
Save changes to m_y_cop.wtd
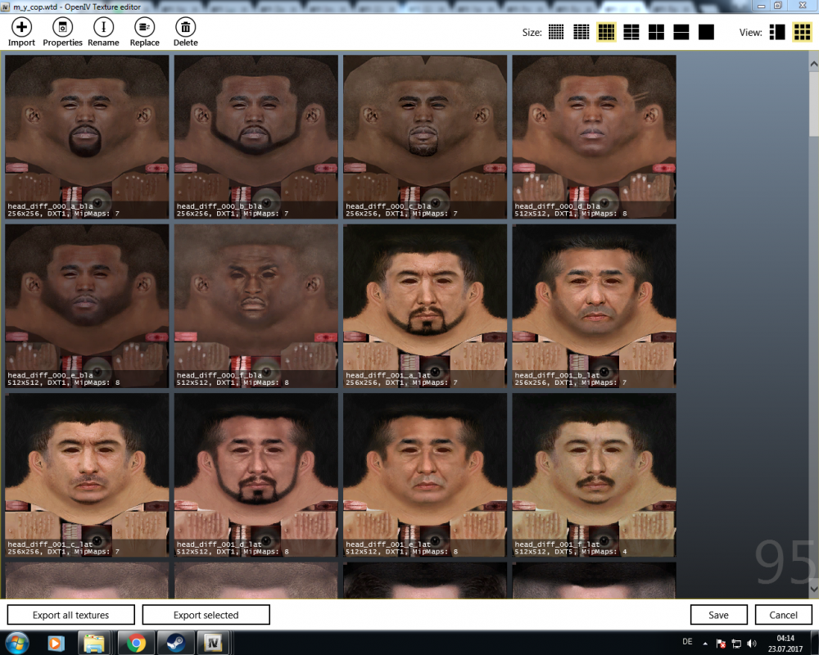718,614
